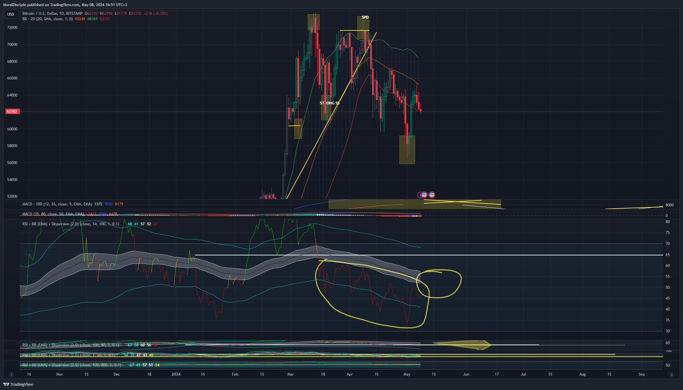
Task: Click the Jun date label
Action: (466, 374)
